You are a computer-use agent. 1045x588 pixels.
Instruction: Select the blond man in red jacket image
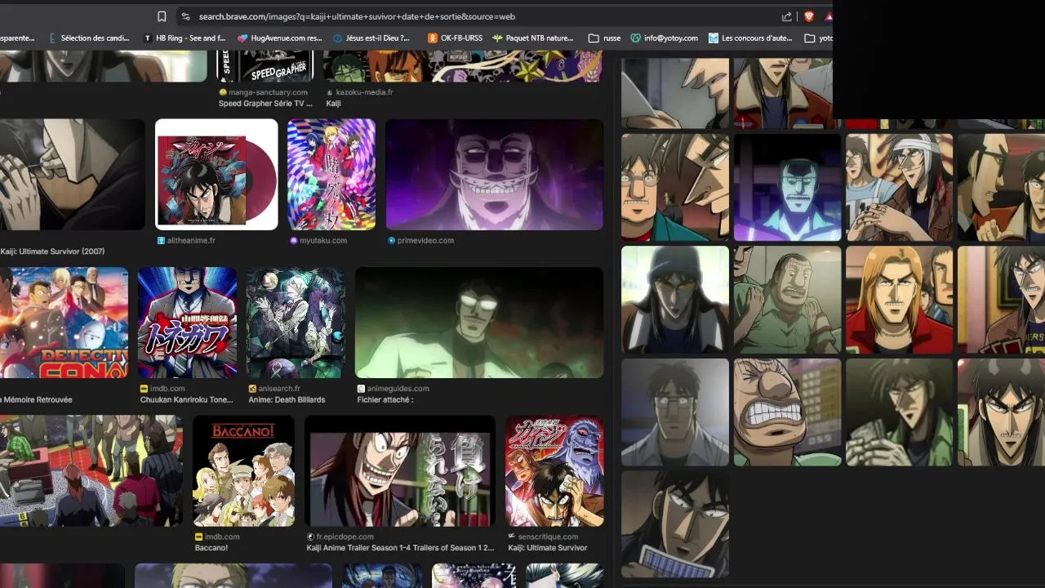click(899, 300)
